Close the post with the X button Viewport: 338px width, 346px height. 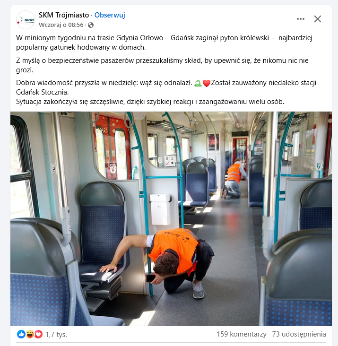click(318, 19)
